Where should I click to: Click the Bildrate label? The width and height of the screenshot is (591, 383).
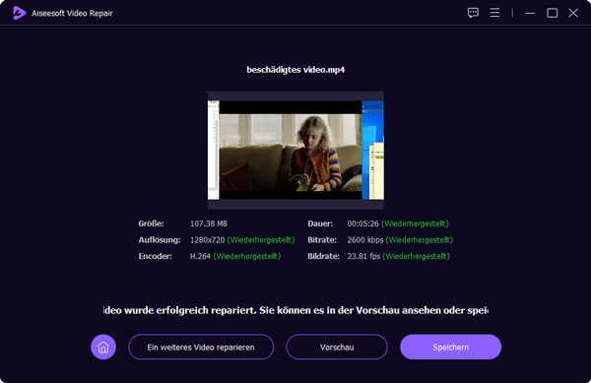pos(323,256)
